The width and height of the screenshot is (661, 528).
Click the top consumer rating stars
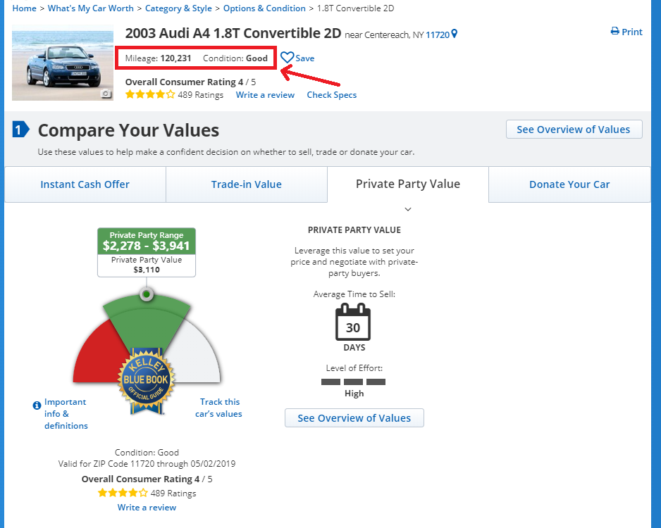pyautogui.click(x=150, y=95)
